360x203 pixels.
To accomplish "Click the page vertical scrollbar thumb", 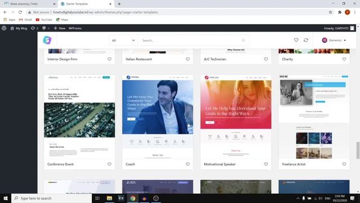I will coord(358,151).
